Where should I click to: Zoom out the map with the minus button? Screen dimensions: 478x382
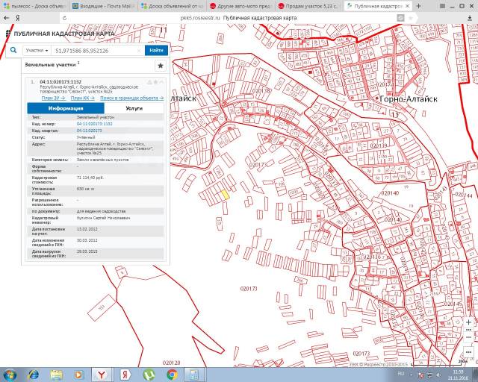(x=468, y=337)
